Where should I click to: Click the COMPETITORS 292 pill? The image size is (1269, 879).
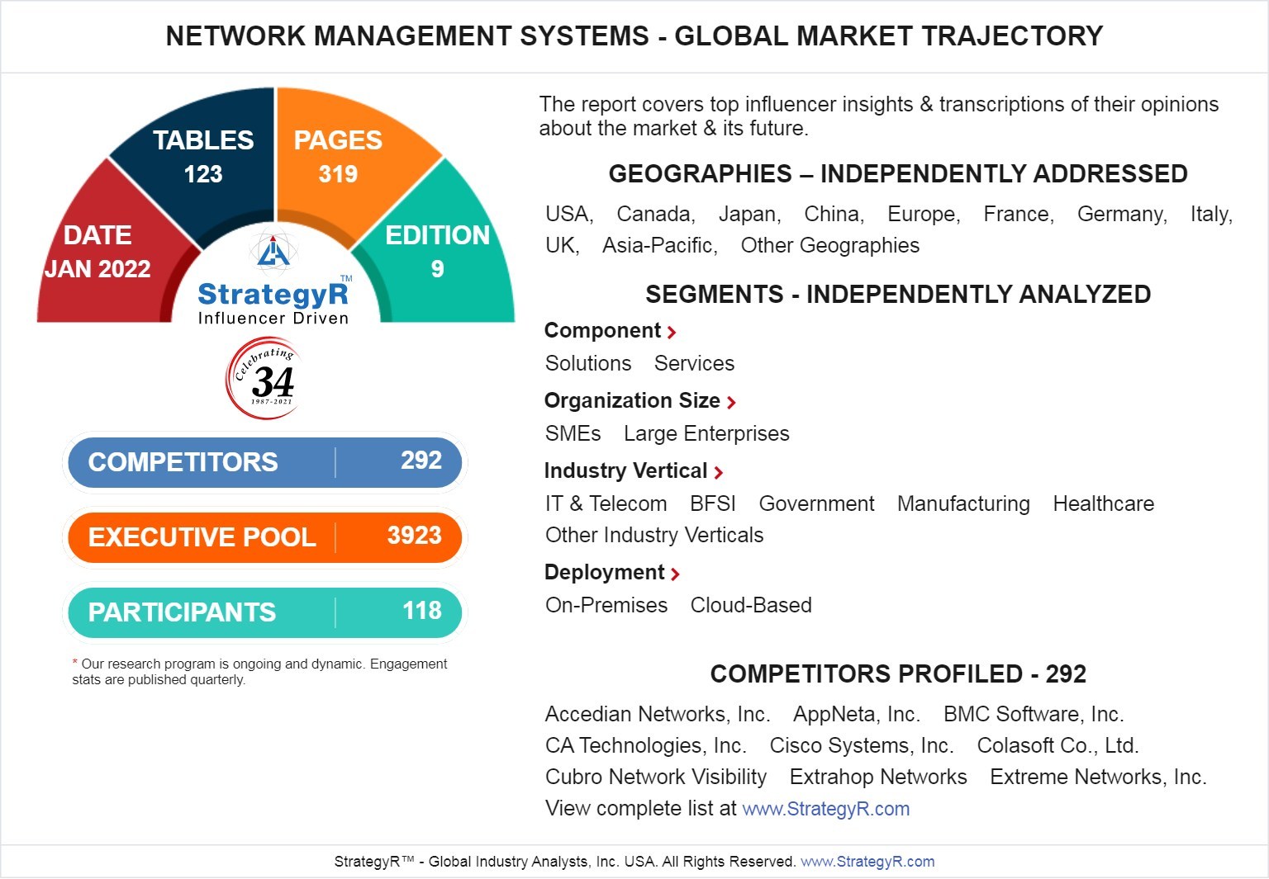[265, 461]
